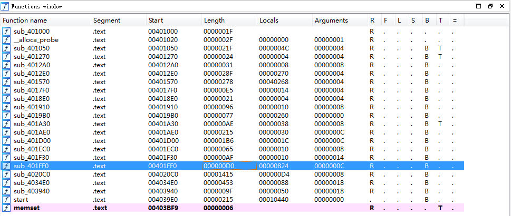Click the Arguments column header
511x216 pixels.
(331, 20)
